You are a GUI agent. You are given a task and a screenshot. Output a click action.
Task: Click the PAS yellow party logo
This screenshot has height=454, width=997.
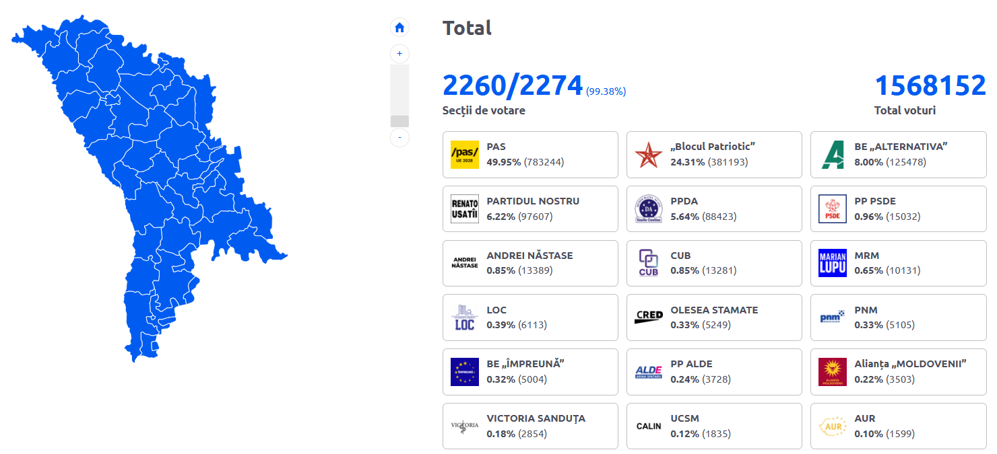click(464, 155)
